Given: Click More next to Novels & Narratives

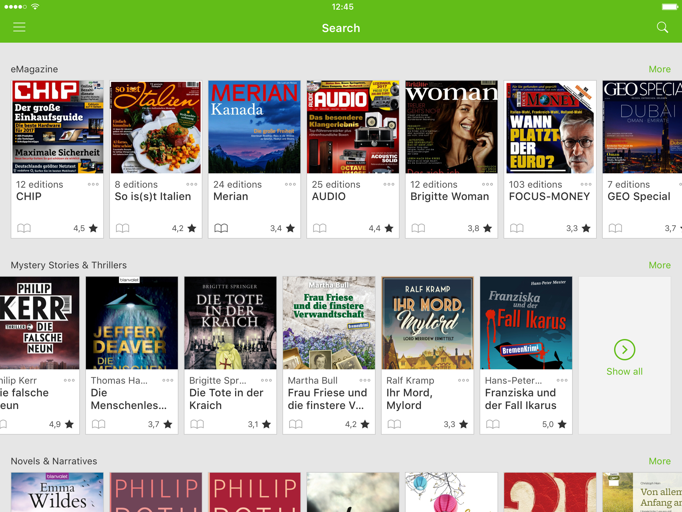Looking at the screenshot, I should (x=660, y=461).
